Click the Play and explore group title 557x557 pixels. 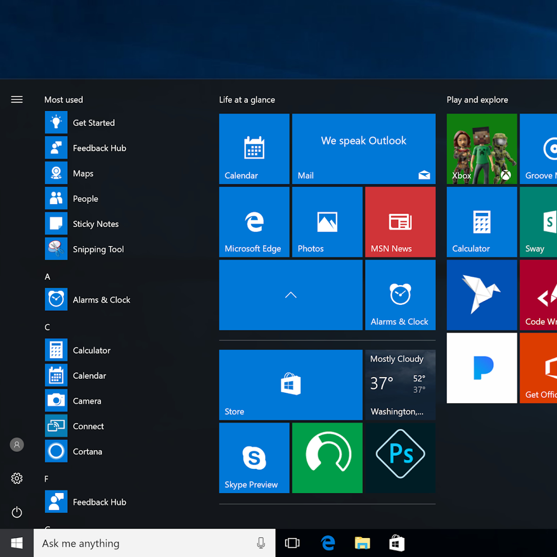tap(477, 100)
